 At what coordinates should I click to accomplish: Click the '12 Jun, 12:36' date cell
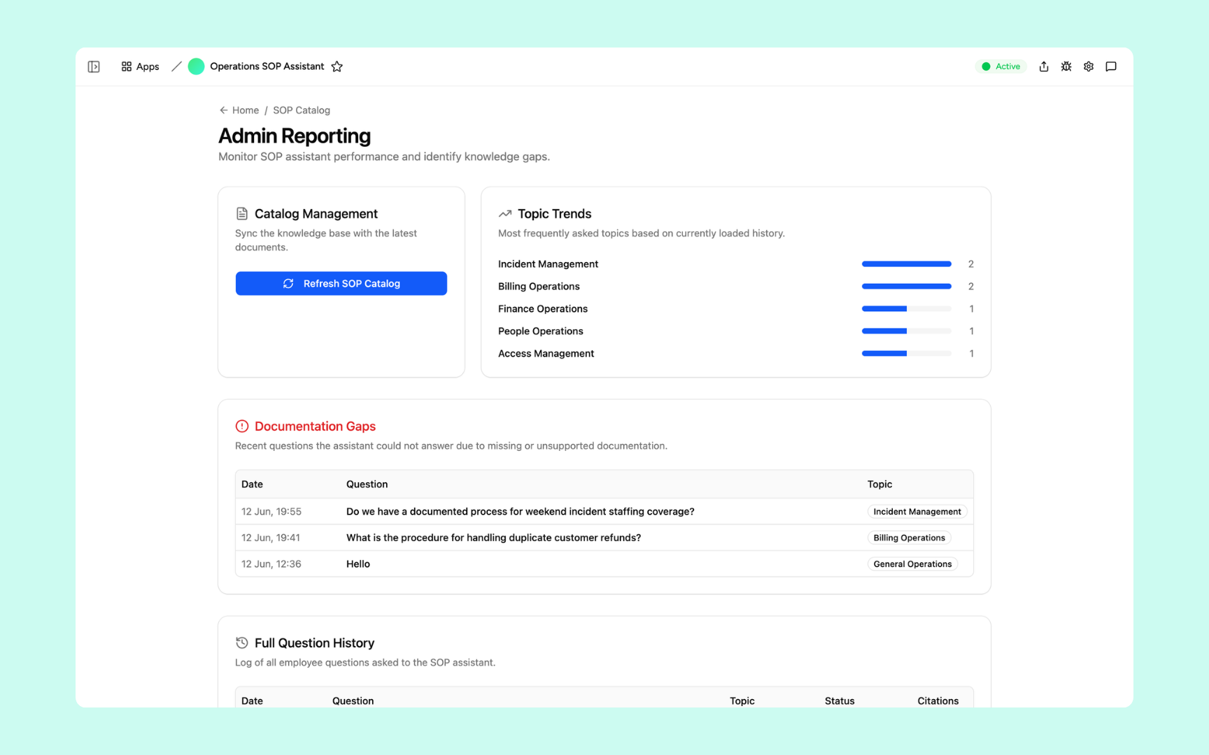(x=271, y=564)
